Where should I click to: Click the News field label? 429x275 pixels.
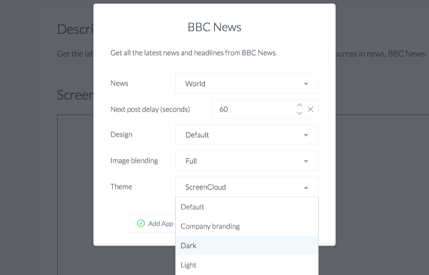point(119,83)
